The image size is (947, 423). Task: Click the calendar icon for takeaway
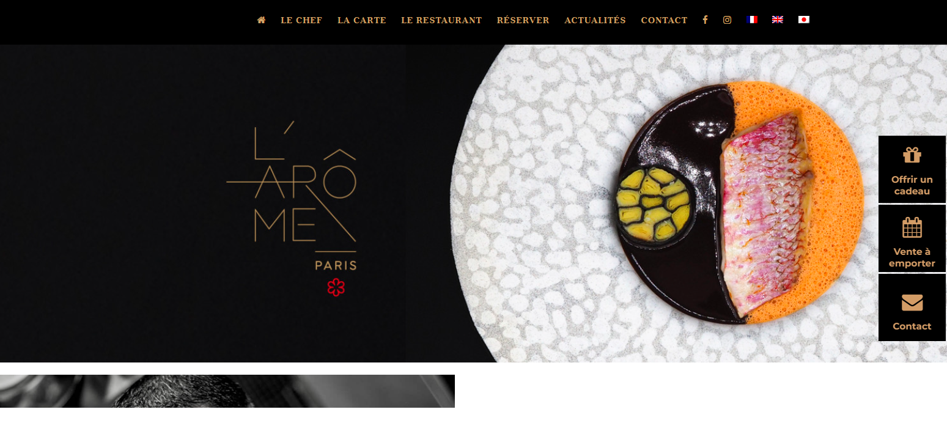912,227
